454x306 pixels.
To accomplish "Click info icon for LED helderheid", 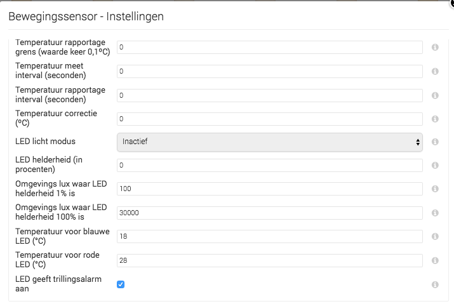I will tap(435, 166).
